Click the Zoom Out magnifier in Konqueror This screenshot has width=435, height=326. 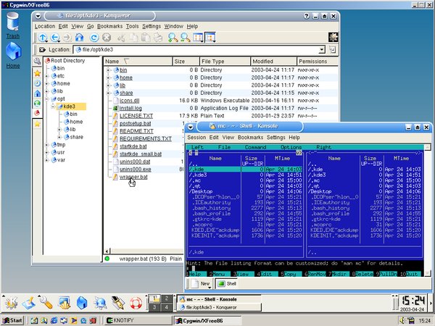(186, 37)
